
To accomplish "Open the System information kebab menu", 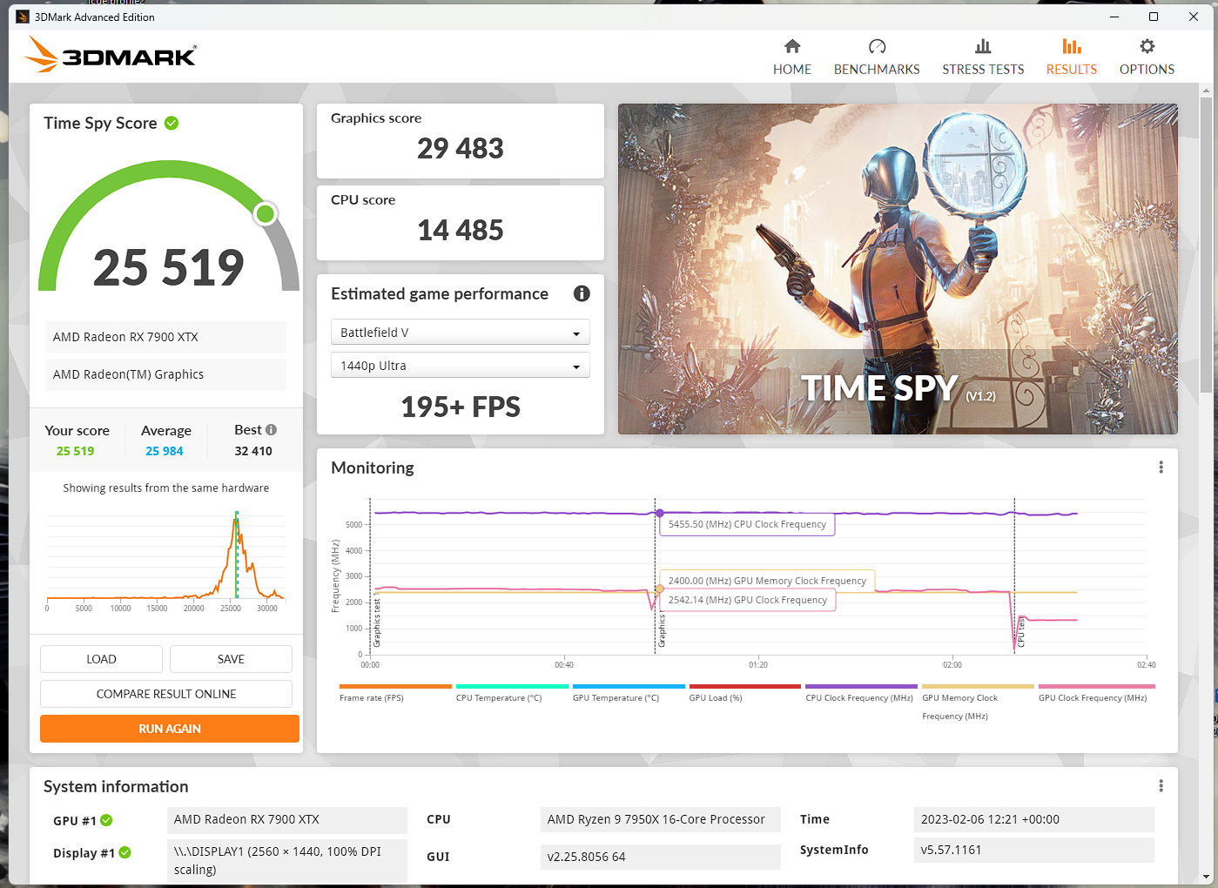I will coord(1161,785).
